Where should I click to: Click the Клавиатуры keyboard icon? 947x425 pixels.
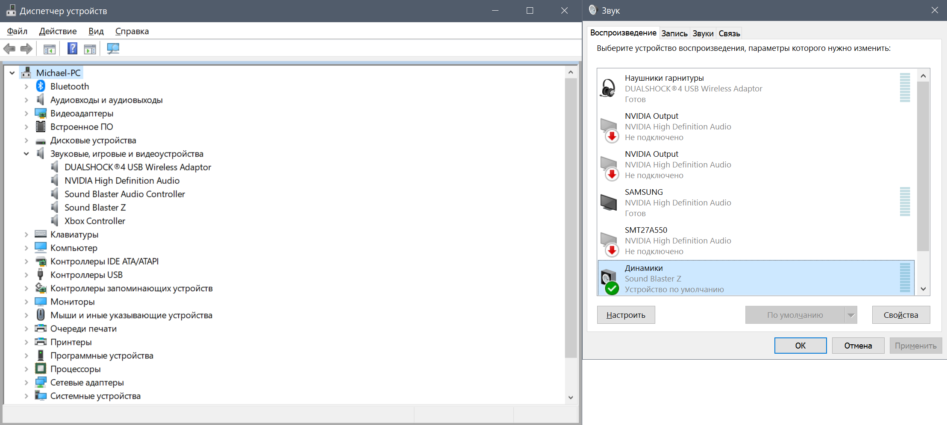41,234
